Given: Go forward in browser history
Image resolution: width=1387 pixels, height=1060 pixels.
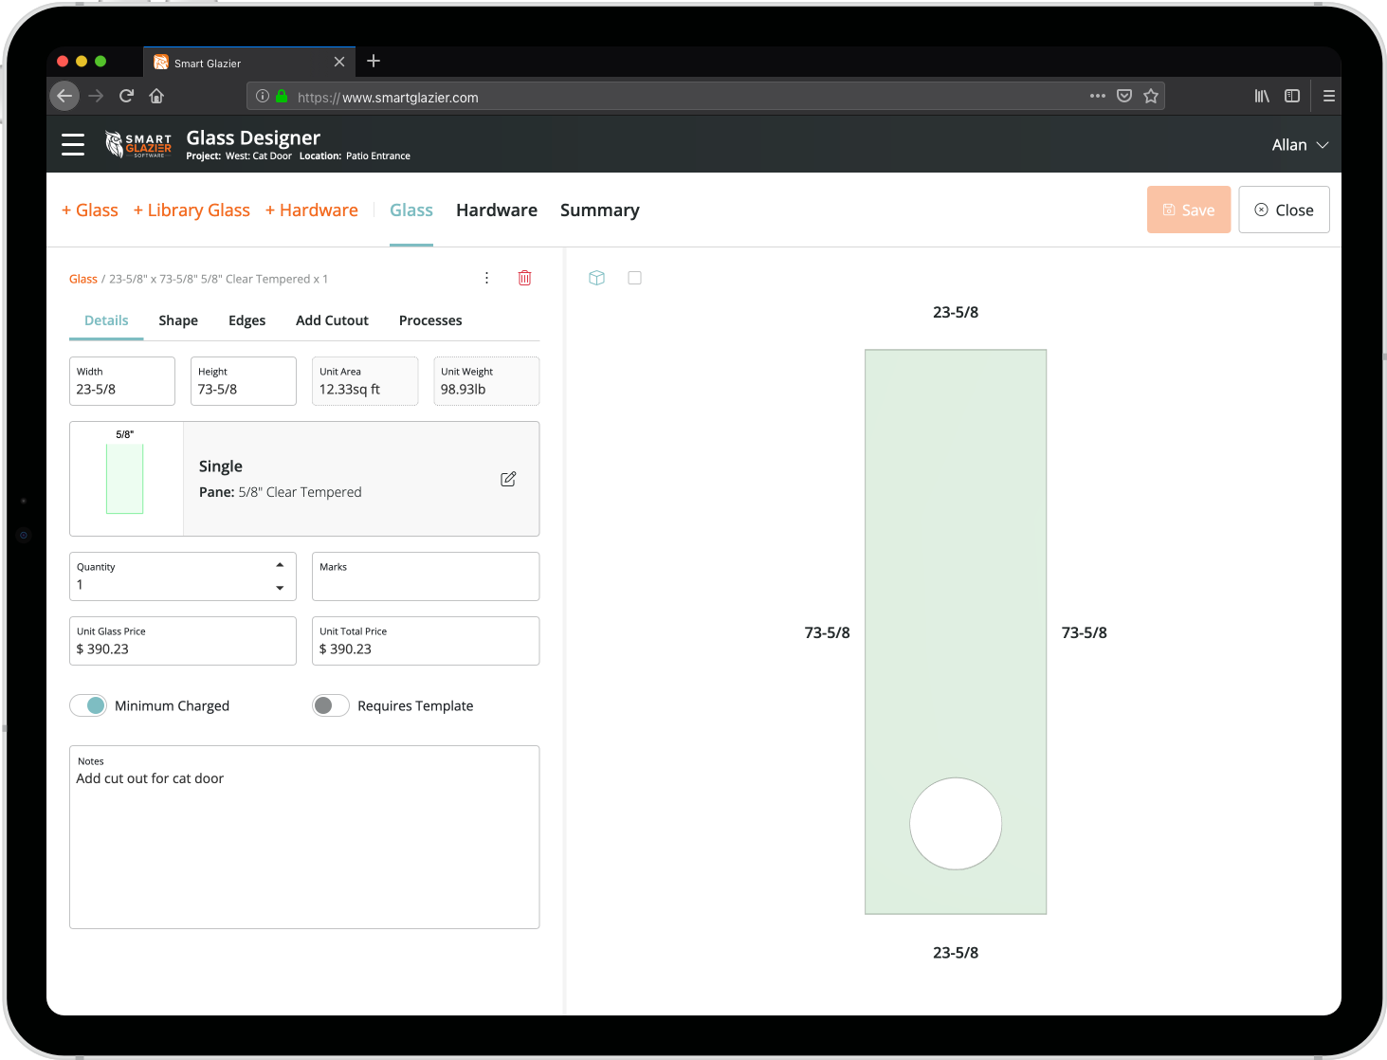Looking at the screenshot, I should point(96,96).
